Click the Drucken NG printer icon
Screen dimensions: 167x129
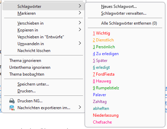tap(12, 101)
